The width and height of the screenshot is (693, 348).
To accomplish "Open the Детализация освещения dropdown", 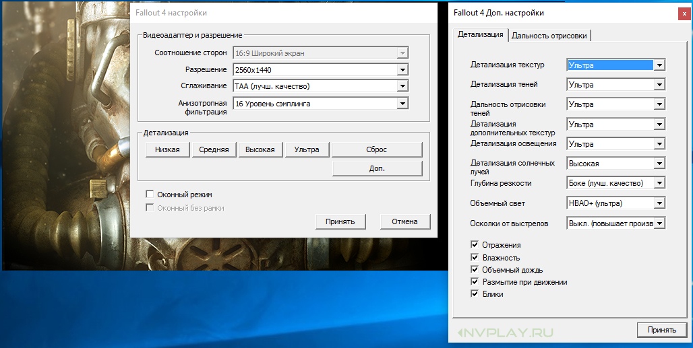I will (x=615, y=144).
